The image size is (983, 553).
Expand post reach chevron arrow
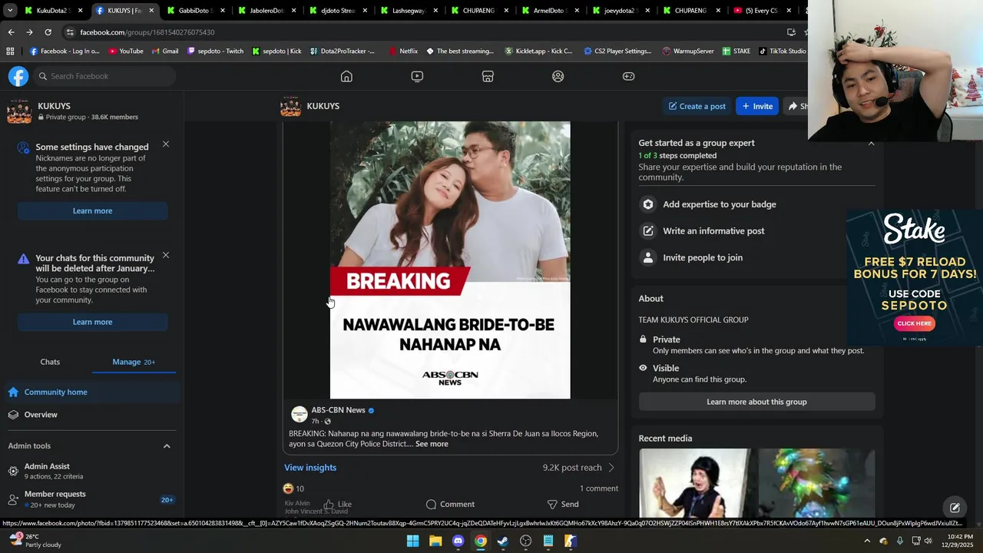pos(611,468)
